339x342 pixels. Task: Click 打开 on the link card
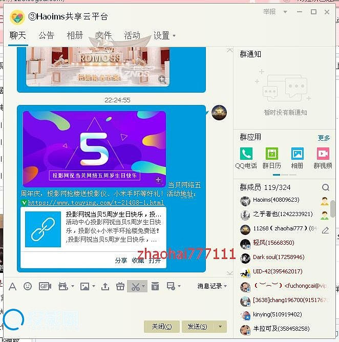point(155,260)
